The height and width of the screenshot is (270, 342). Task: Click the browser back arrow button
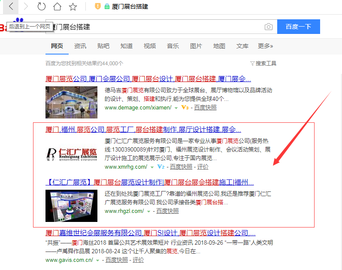coord(11,6)
